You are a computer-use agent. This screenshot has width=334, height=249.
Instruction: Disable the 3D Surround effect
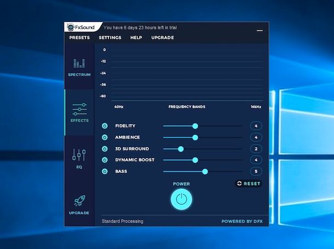(x=105, y=148)
